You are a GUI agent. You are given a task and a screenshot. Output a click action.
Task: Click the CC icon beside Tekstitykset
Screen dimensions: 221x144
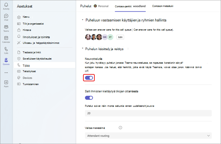tap(19, 71)
